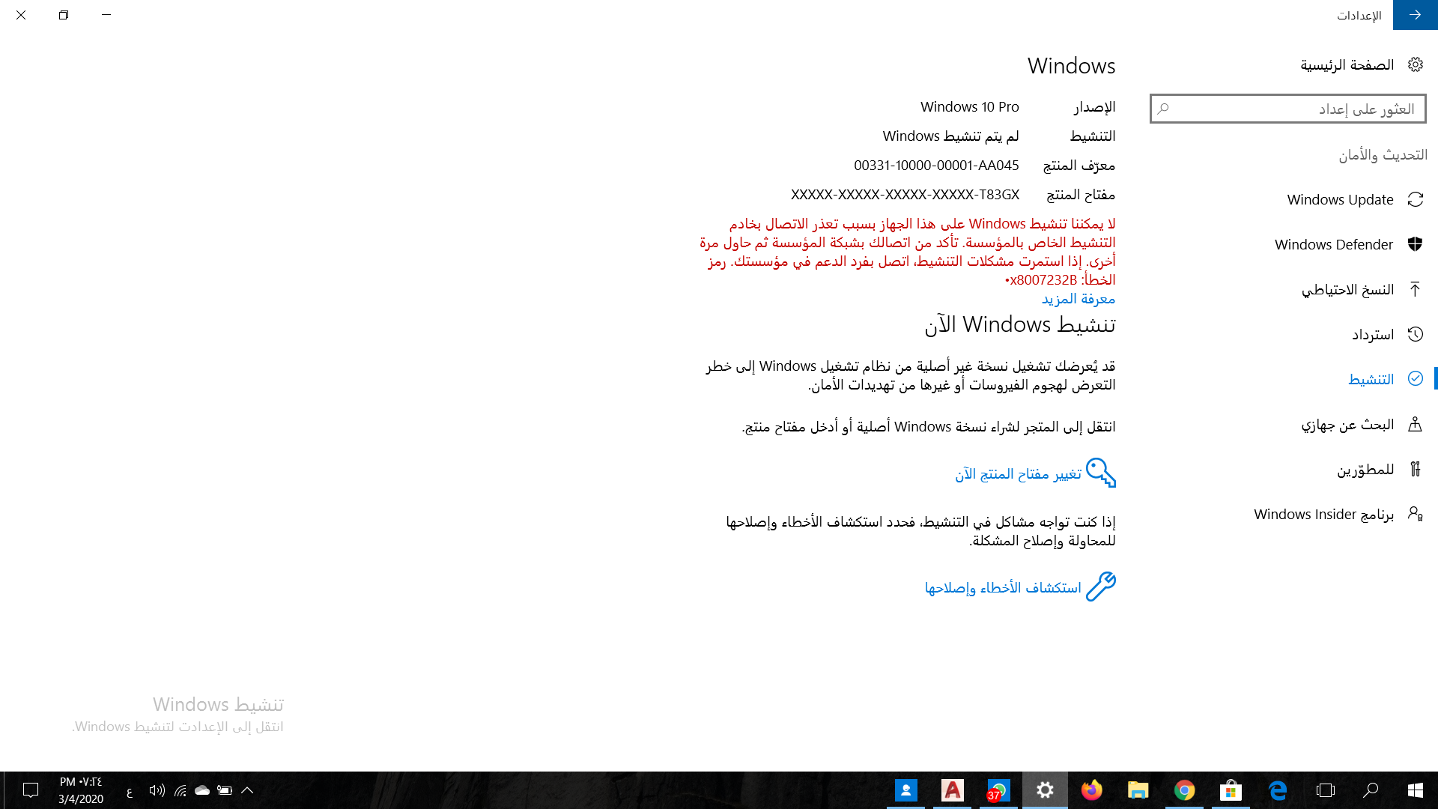Click the Troubleshoot (استكشاف الأخطاء وإصلاحها) link
This screenshot has width=1438, height=809.
coord(1003,588)
